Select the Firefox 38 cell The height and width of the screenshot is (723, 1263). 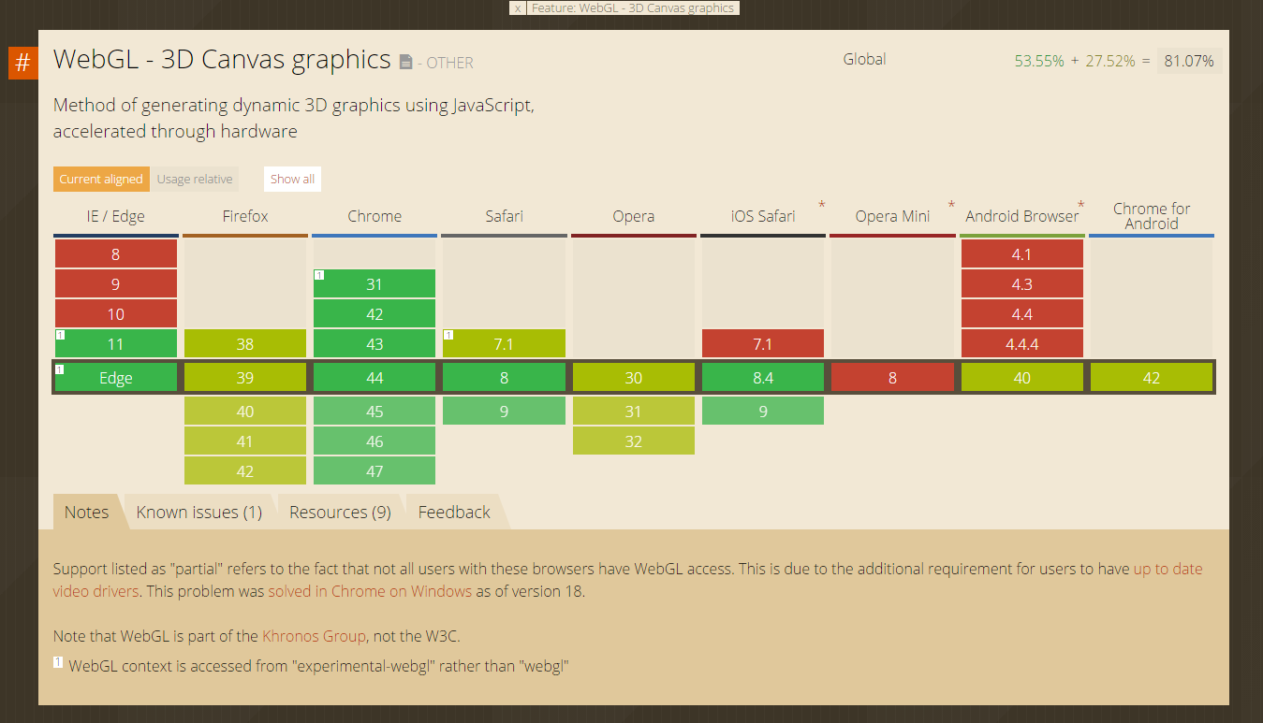(245, 343)
